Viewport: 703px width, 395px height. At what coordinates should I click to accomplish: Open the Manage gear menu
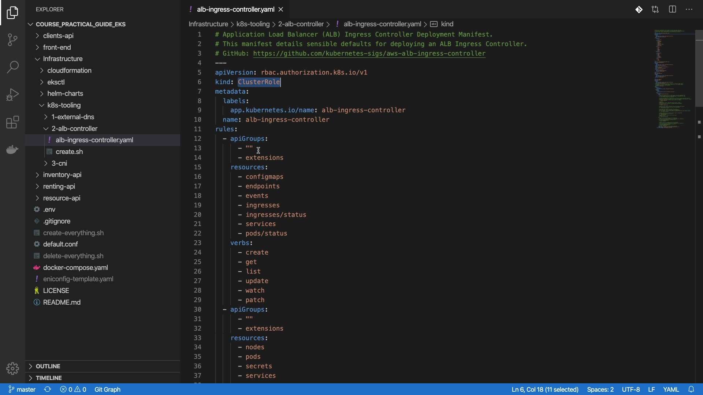12,368
